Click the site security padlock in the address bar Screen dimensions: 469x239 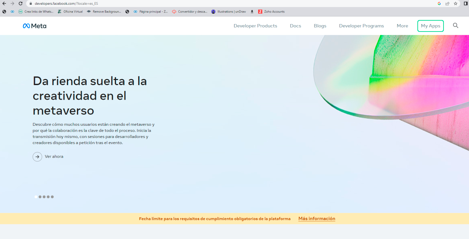[30, 4]
